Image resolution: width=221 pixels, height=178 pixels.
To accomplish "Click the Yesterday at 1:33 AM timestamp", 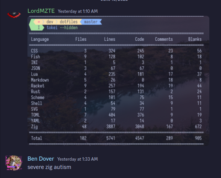I will point(78,159).
